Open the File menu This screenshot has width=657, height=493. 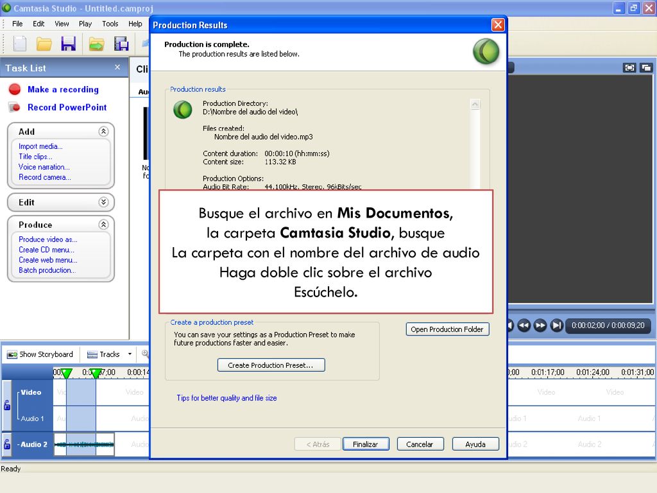pyautogui.click(x=17, y=24)
